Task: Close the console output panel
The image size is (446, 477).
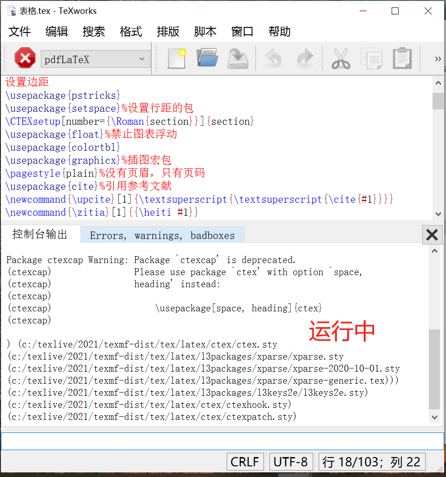Action: tap(432, 234)
